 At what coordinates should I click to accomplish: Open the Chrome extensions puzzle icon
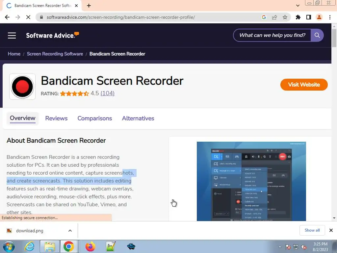click(x=298, y=17)
